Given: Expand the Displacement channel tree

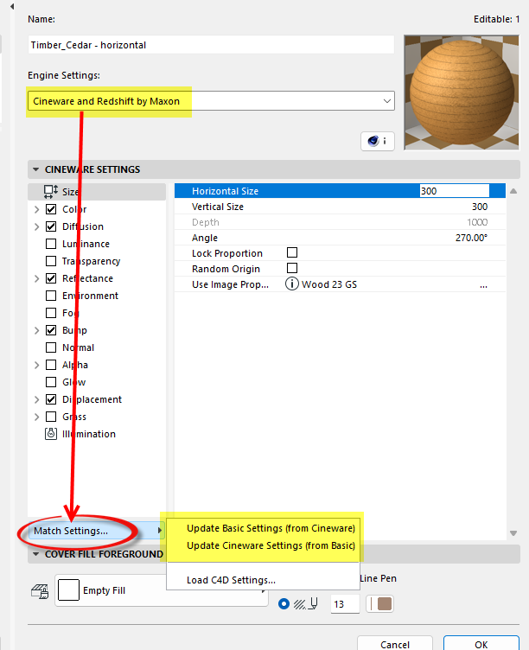Looking at the screenshot, I should pyautogui.click(x=36, y=399).
